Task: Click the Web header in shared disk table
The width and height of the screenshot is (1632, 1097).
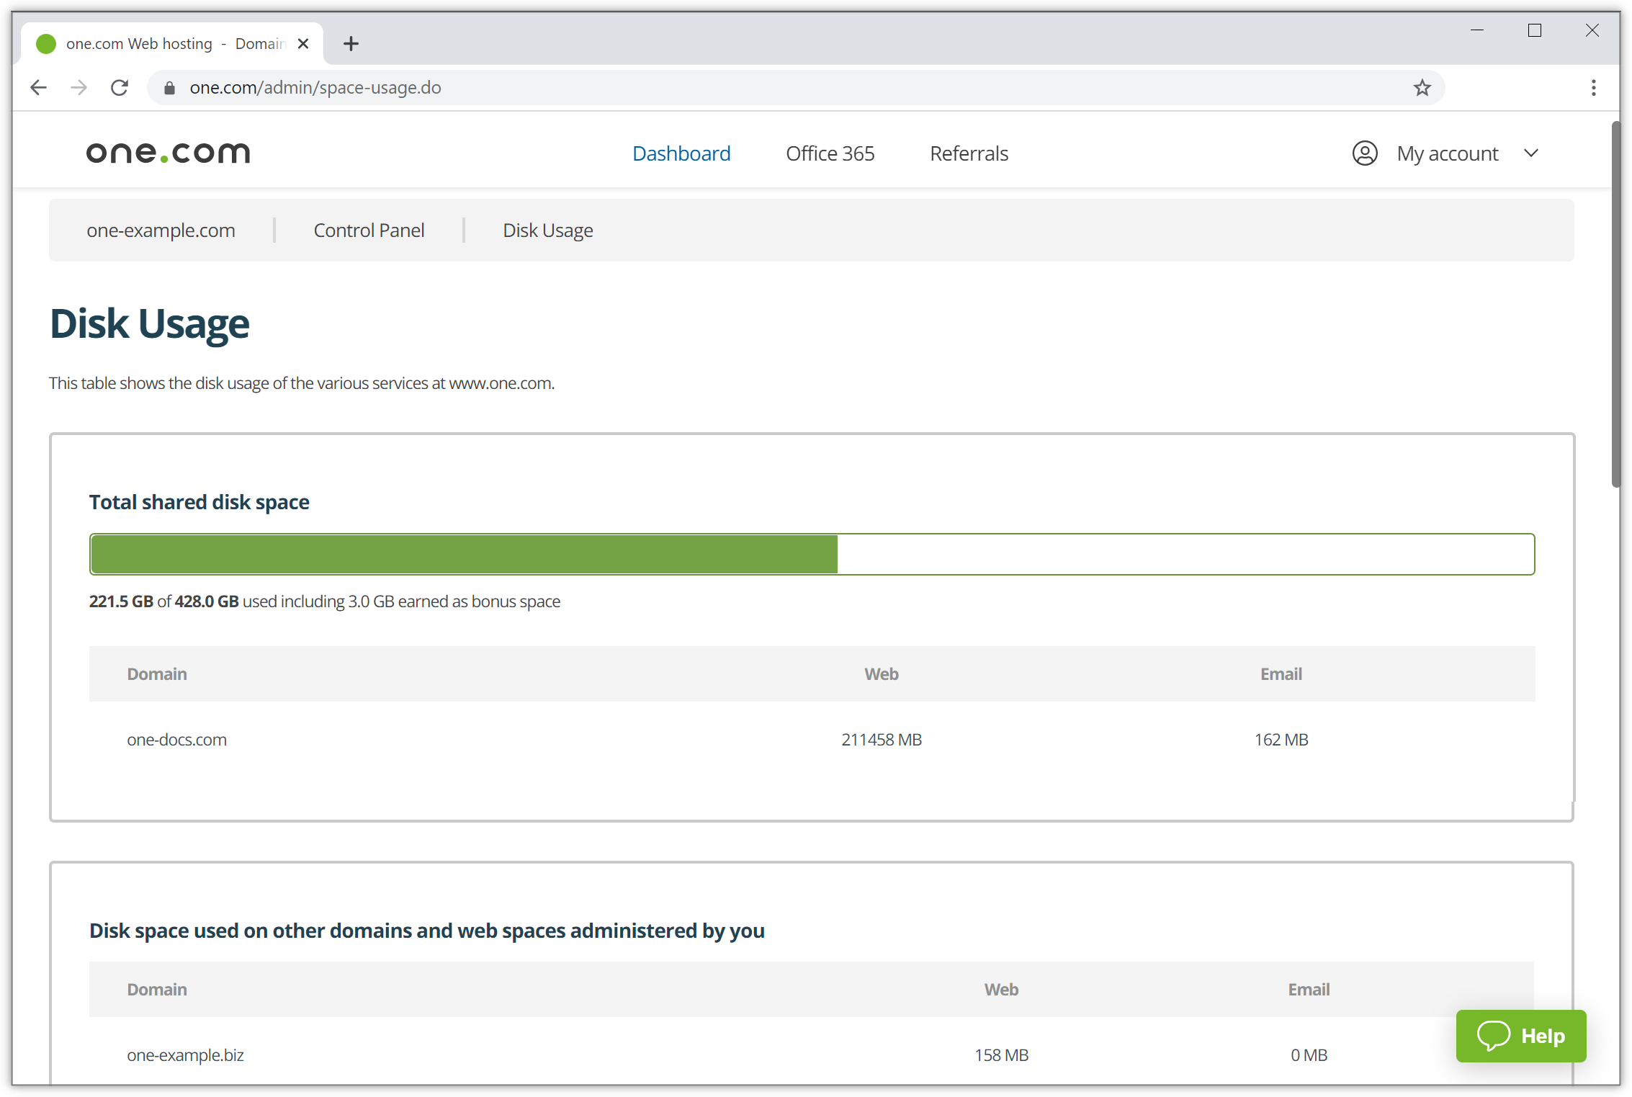Action: point(882,674)
